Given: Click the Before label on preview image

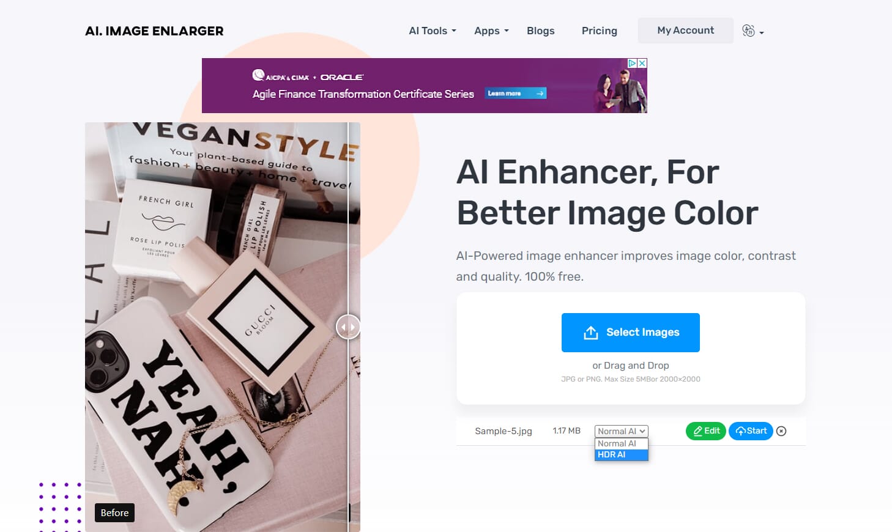Looking at the screenshot, I should [x=114, y=512].
